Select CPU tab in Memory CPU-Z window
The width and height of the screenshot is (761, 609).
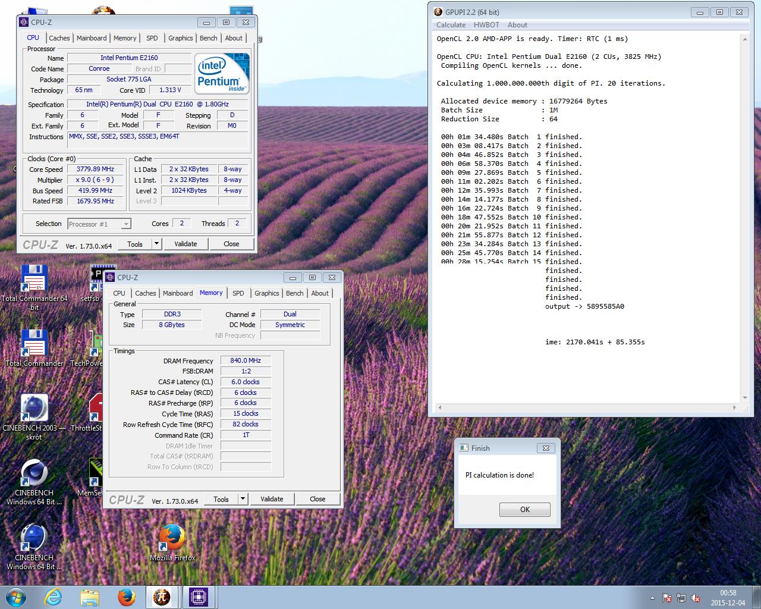[120, 293]
